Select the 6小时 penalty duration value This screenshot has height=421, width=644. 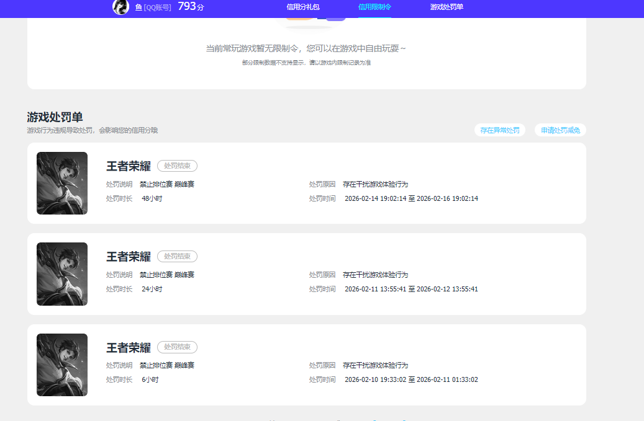[x=150, y=379]
